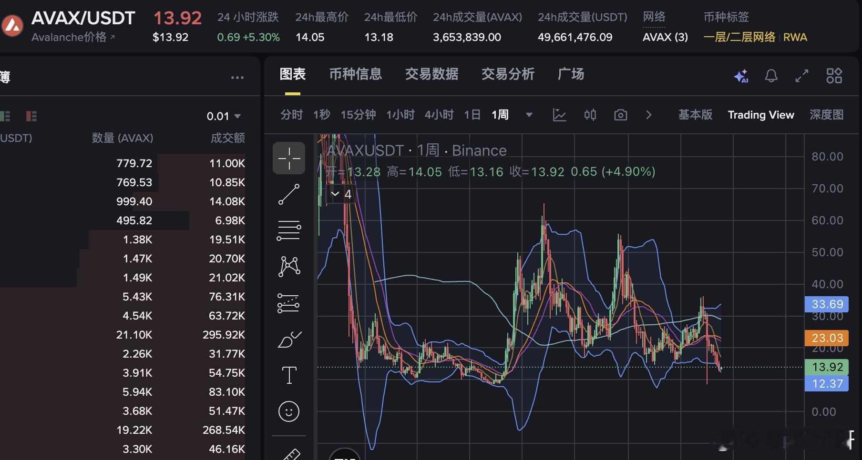862x460 pixels.
Task: Select the trend line drawing tool
Action: pyautogui.click(x=288, y=194)
